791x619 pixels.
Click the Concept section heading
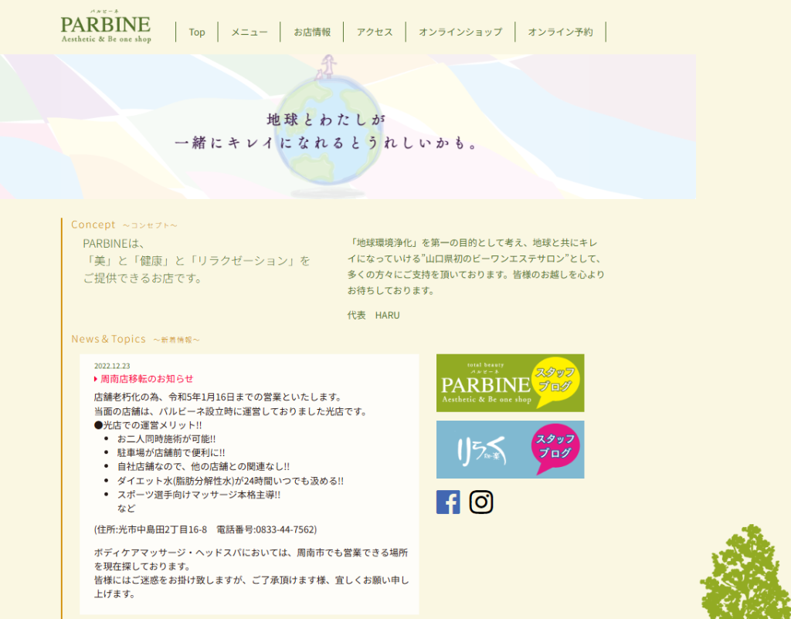click(x=93, y=225)
